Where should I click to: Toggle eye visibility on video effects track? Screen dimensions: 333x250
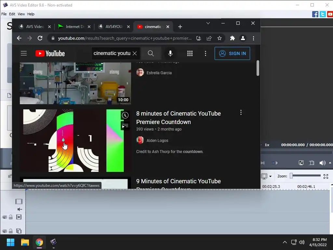click(x=5, y=217)
